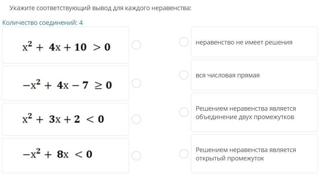Image resolution: width=322 pixels, height=179 pixels.
Task: Click the 'объединение двух промежутков' answer card
Action: tap(254, 112)
